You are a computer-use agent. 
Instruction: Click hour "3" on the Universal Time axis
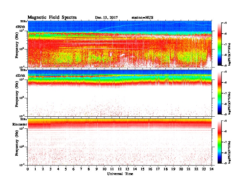click(x=51, y=169)
